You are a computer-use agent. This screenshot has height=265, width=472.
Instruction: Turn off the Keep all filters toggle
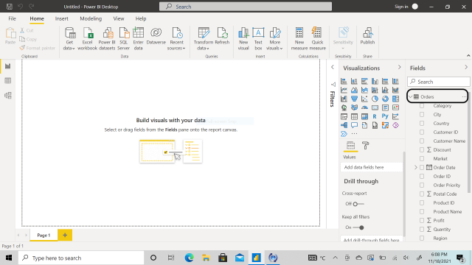coord(358,227)
